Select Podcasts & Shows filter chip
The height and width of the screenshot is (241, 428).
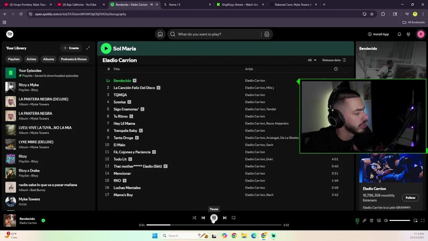[x=74, y=59]
